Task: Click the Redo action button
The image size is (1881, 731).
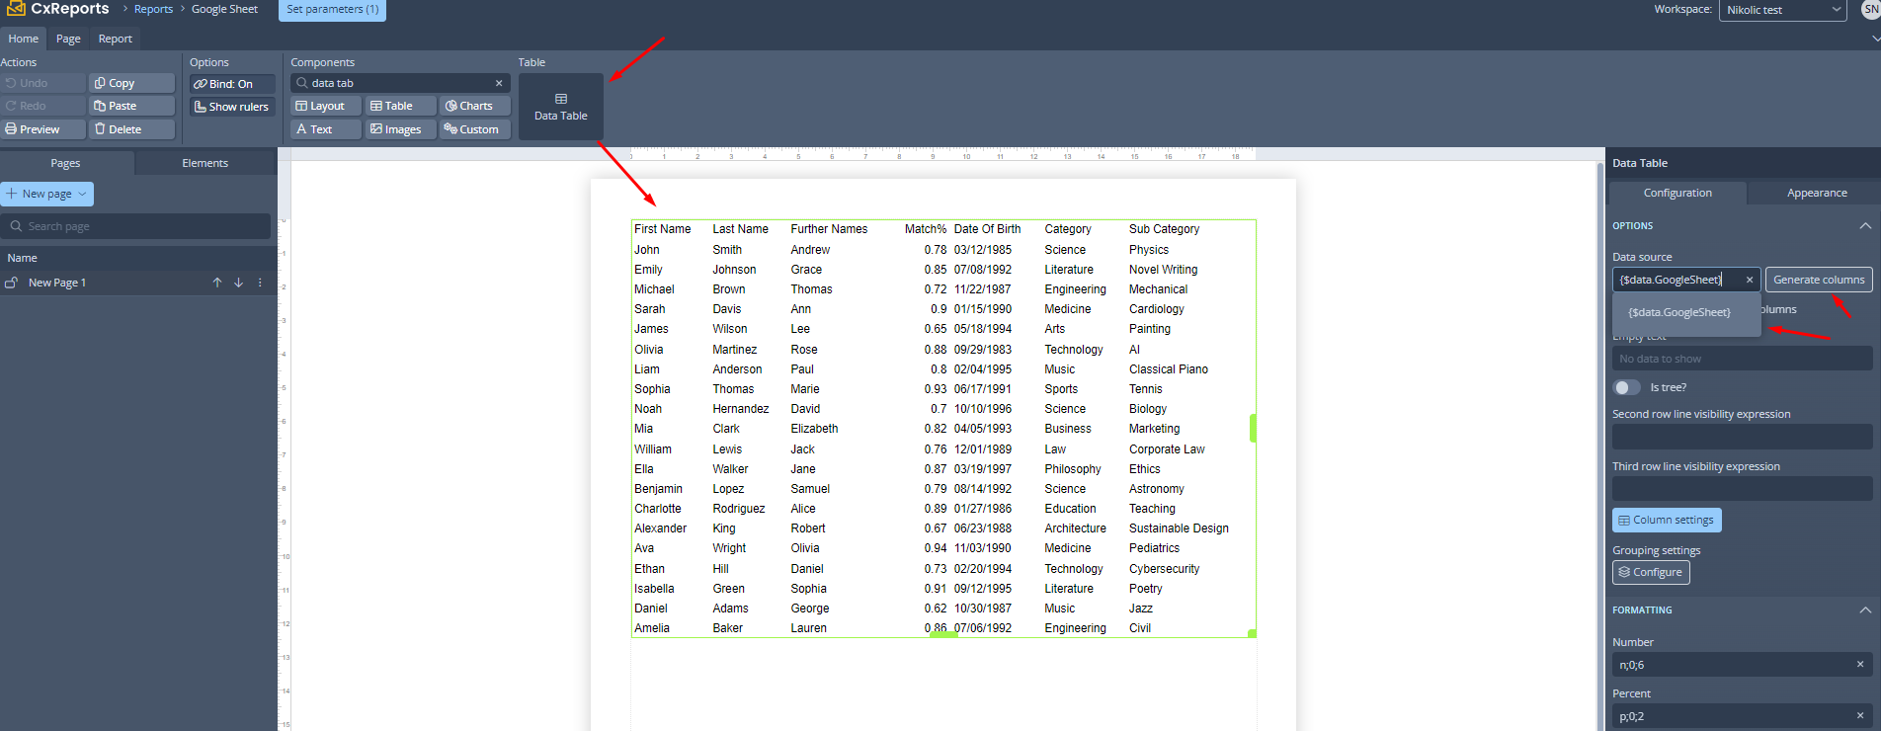Action: (x=42, y=106)
